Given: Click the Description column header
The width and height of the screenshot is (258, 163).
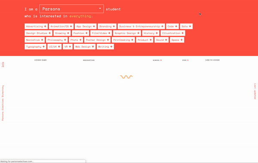Looking at the screenshot, I should click(x=89, y=60).
